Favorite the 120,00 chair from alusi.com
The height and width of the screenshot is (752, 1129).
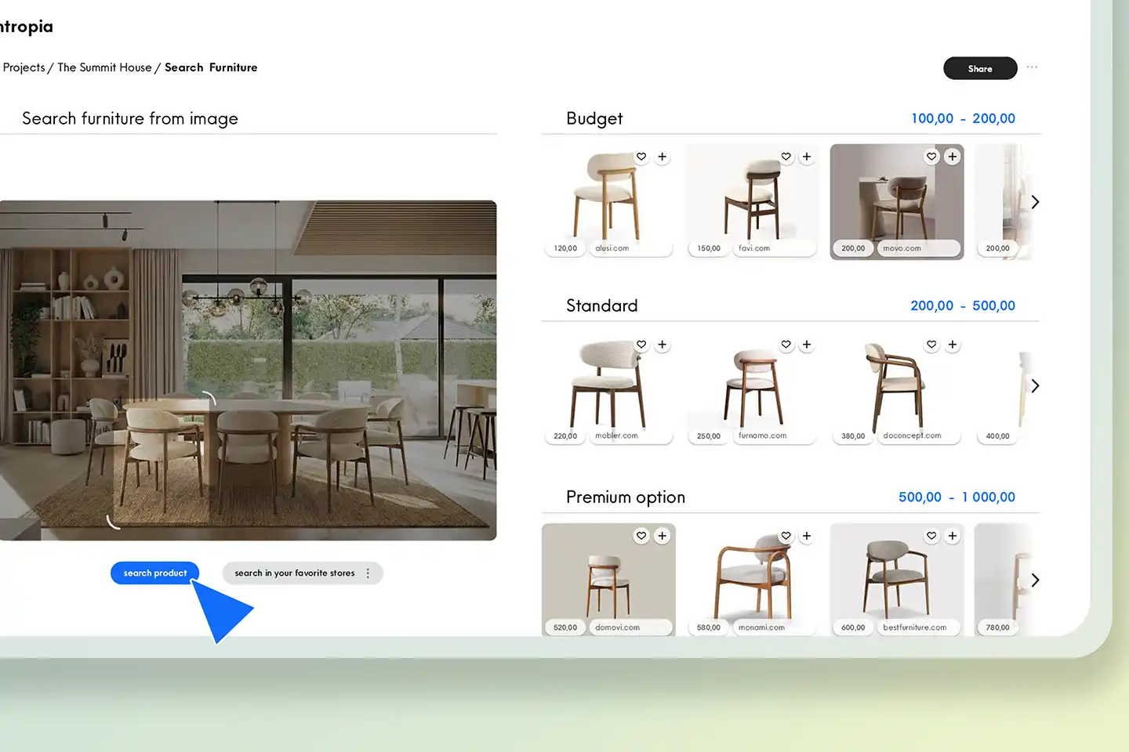pos(641,157)
